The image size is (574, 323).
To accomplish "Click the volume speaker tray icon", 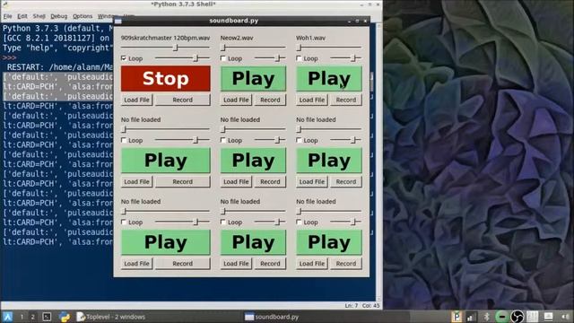I will tap(565, 317).
